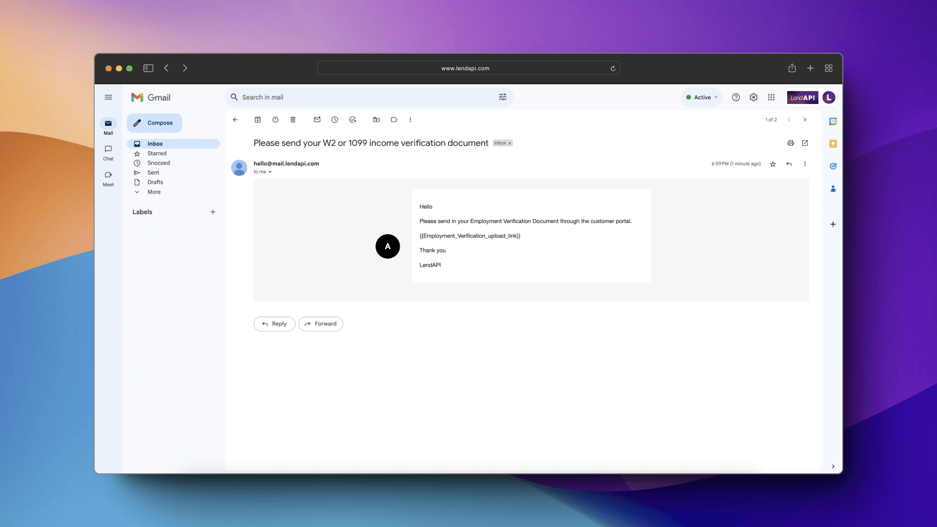Image resolution: width=937 pixels, height=527 pixels.
Task: Add the email to Tasks
Action: click(353, 120)
